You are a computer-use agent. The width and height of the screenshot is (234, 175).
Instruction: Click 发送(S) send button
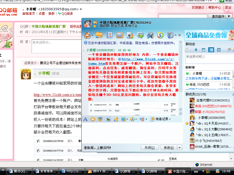[x=169, y=148]
